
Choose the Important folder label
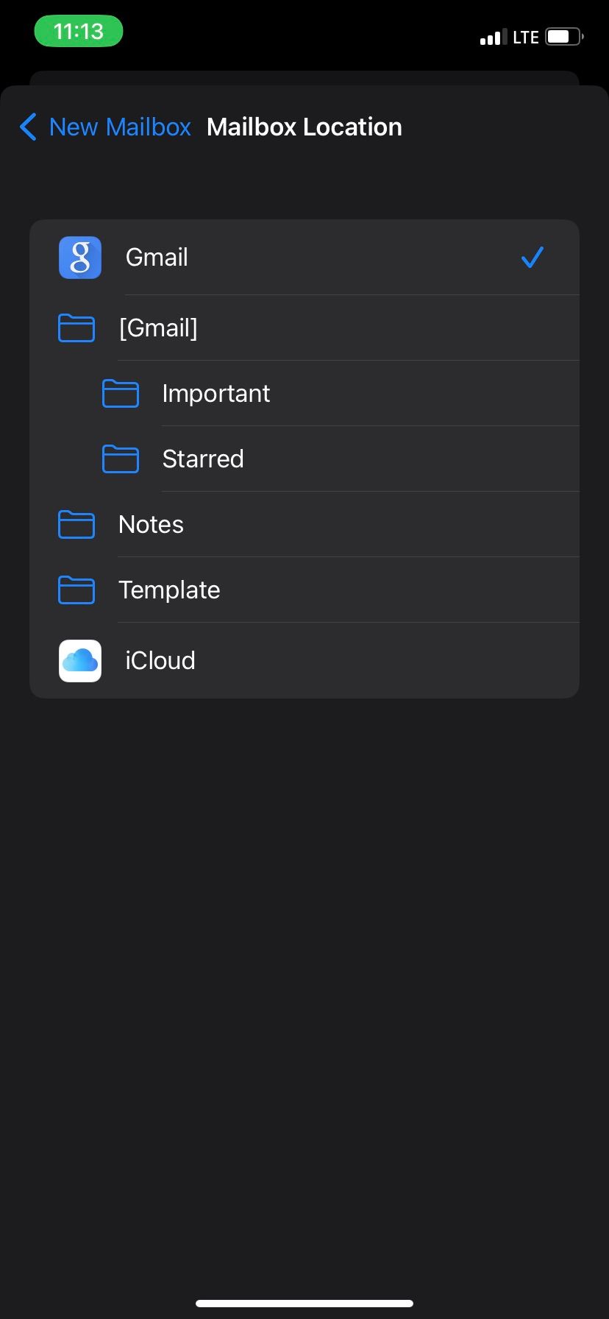(x=216, y=394)
